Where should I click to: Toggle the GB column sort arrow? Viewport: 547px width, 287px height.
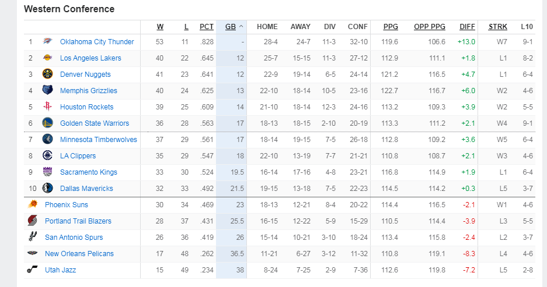tap(241, 27)
